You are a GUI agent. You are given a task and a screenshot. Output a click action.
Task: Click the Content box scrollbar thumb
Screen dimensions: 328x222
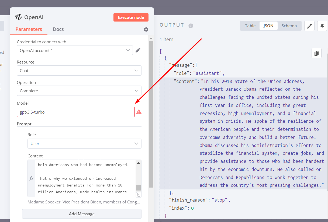pos(138,188)
